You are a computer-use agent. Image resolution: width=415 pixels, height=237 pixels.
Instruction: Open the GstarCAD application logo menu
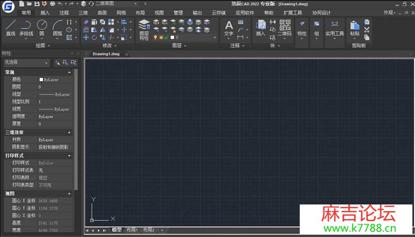coord(8,6)
